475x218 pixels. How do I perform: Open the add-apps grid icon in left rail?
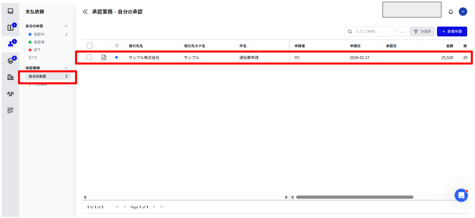pyautogui.click(x=10, y=111)
